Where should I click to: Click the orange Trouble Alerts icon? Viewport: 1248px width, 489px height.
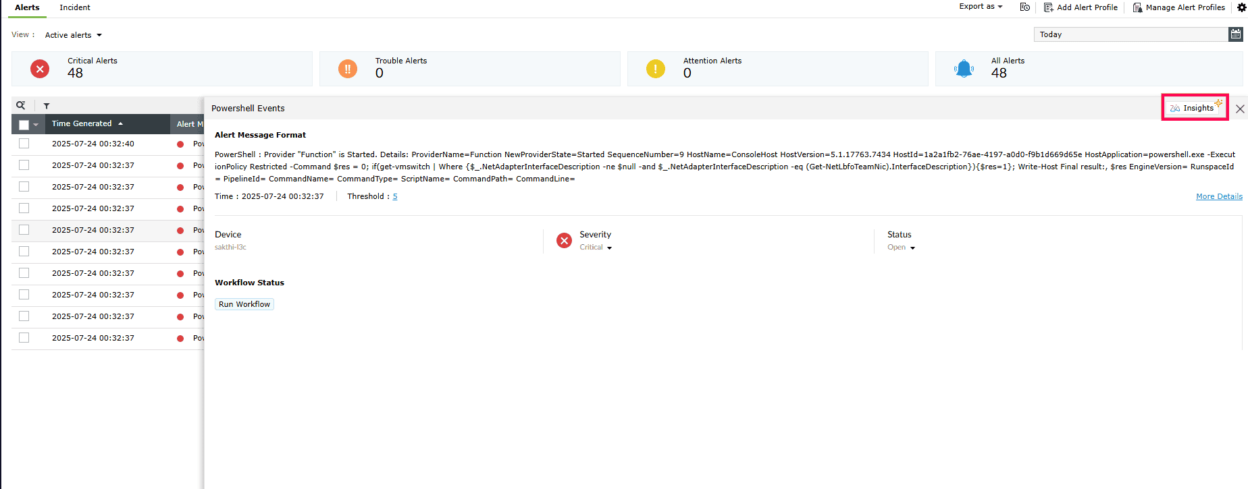(x=348, y=69)
